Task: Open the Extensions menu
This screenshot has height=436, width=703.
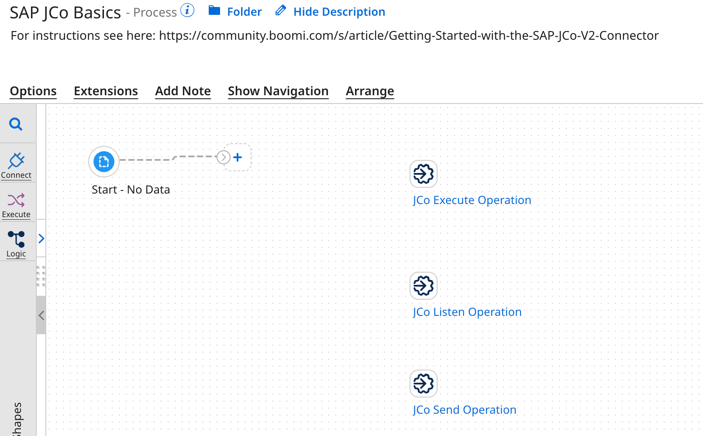Action: pyautogui.click(x=106, y=91)
